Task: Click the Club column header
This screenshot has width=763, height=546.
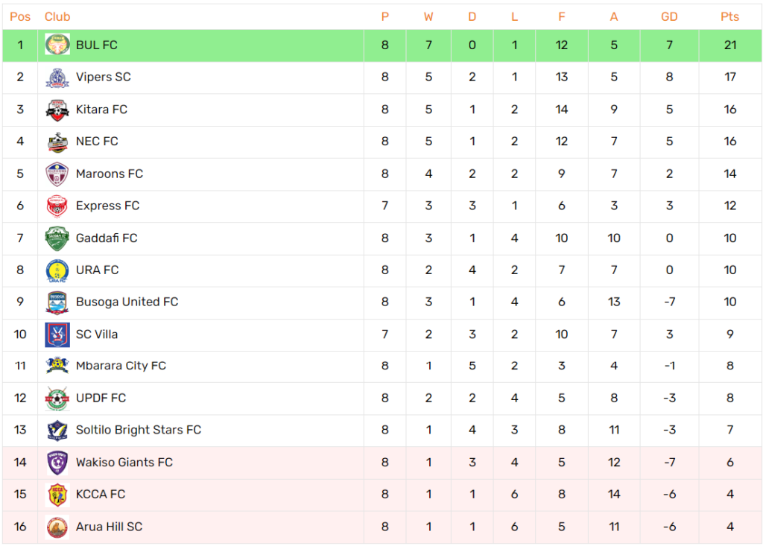Action: 57,16
